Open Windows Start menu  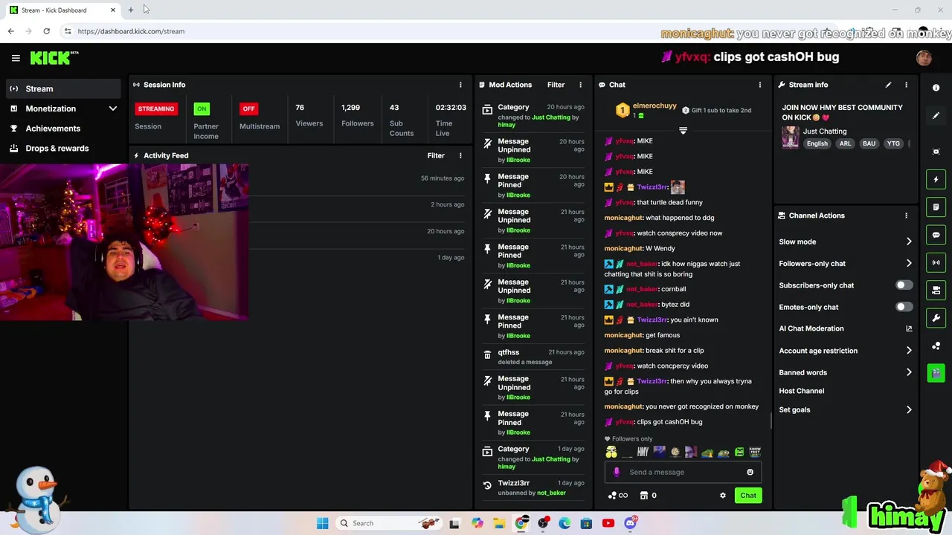[322, 523]
